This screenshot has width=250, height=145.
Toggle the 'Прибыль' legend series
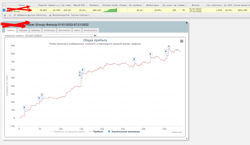point(96,131)
